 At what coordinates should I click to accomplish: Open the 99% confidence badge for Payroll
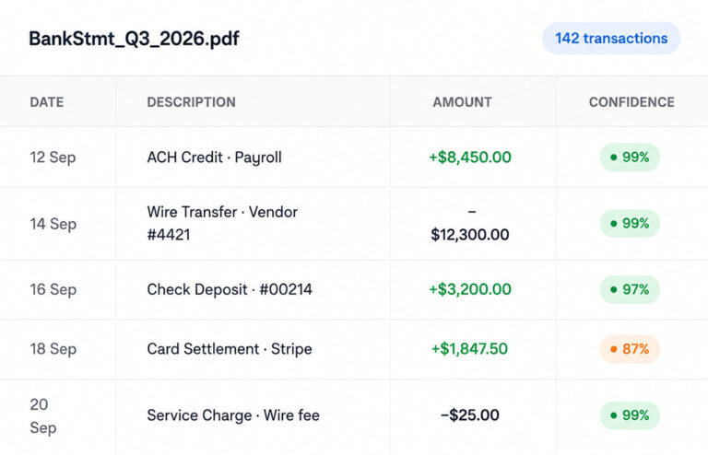tap(630, 157)
